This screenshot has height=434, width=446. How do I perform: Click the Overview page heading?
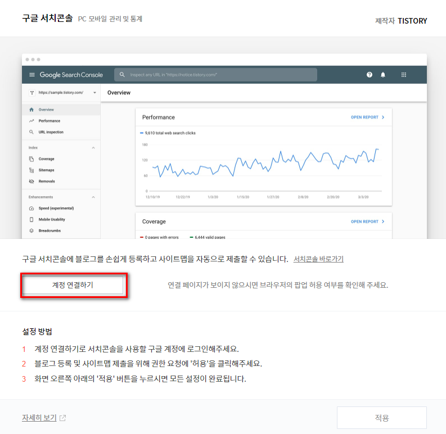point(119,92)
